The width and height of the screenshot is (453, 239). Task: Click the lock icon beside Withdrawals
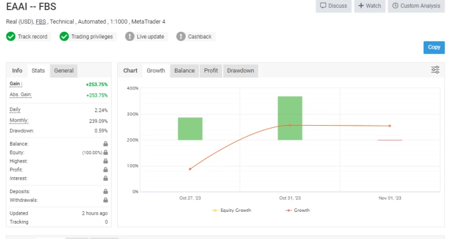105,200
